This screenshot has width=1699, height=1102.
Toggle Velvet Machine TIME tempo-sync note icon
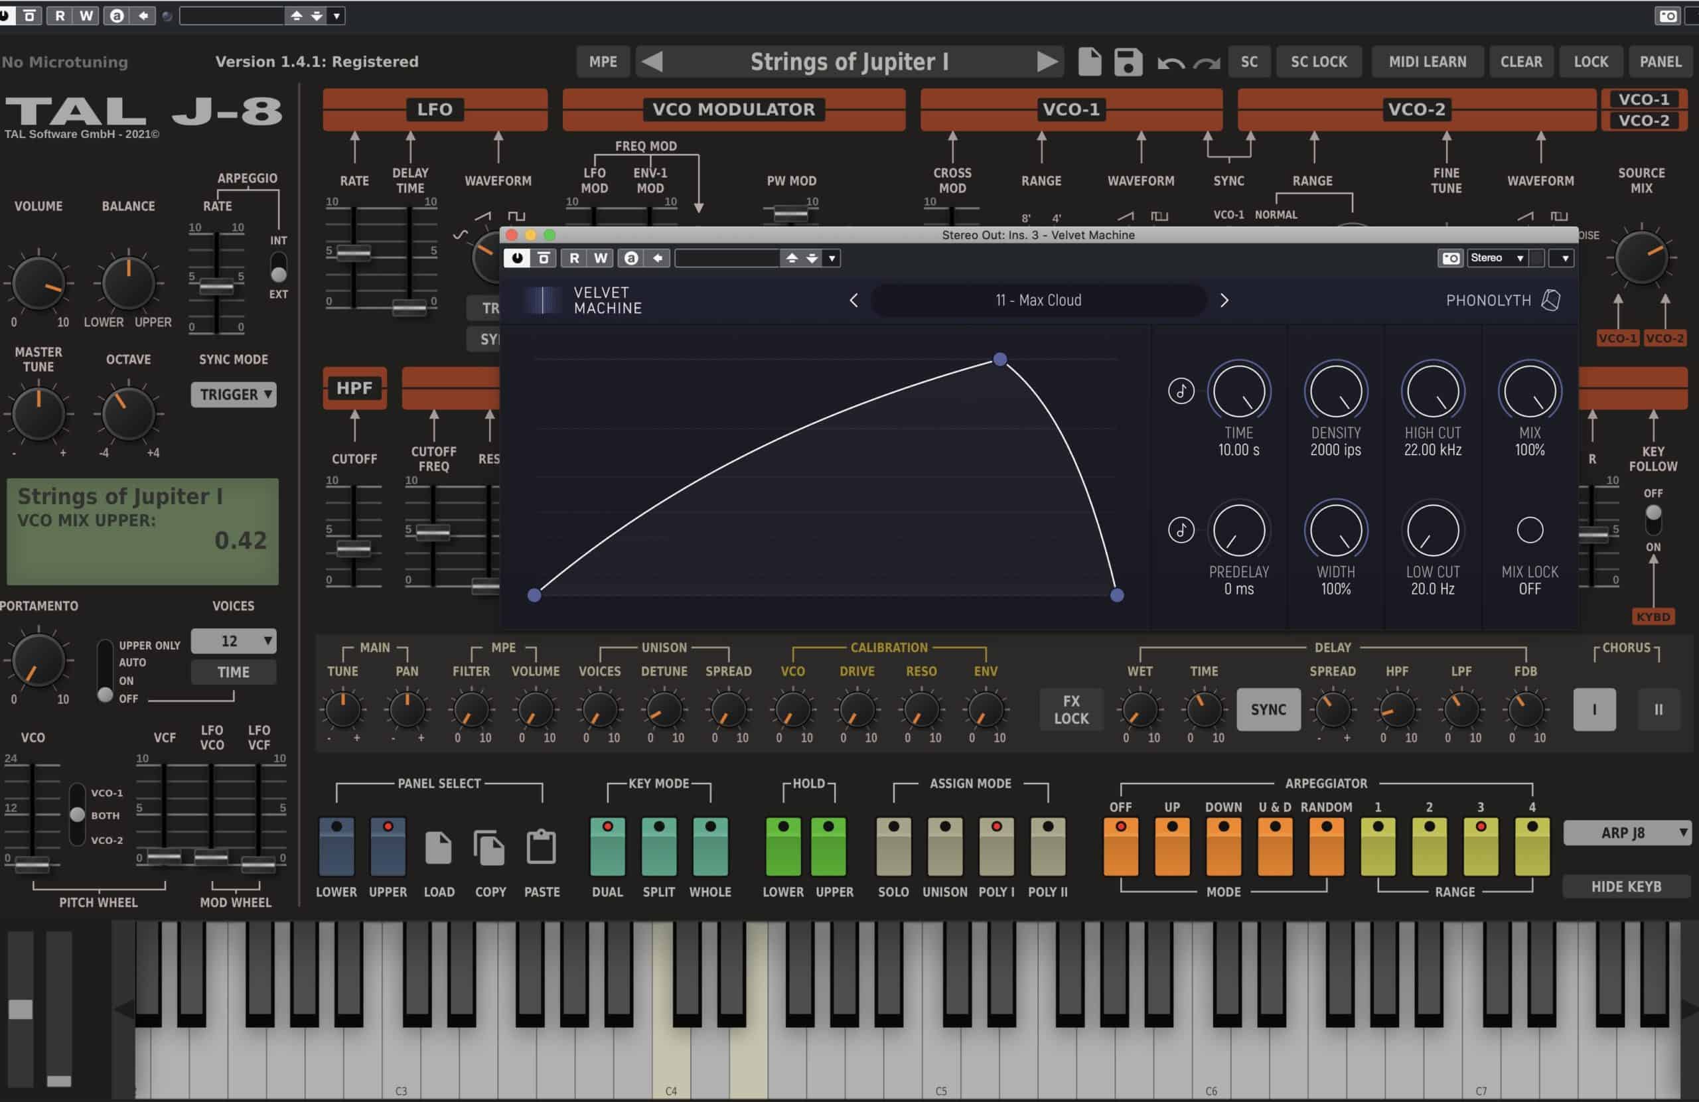point(1181,390)
